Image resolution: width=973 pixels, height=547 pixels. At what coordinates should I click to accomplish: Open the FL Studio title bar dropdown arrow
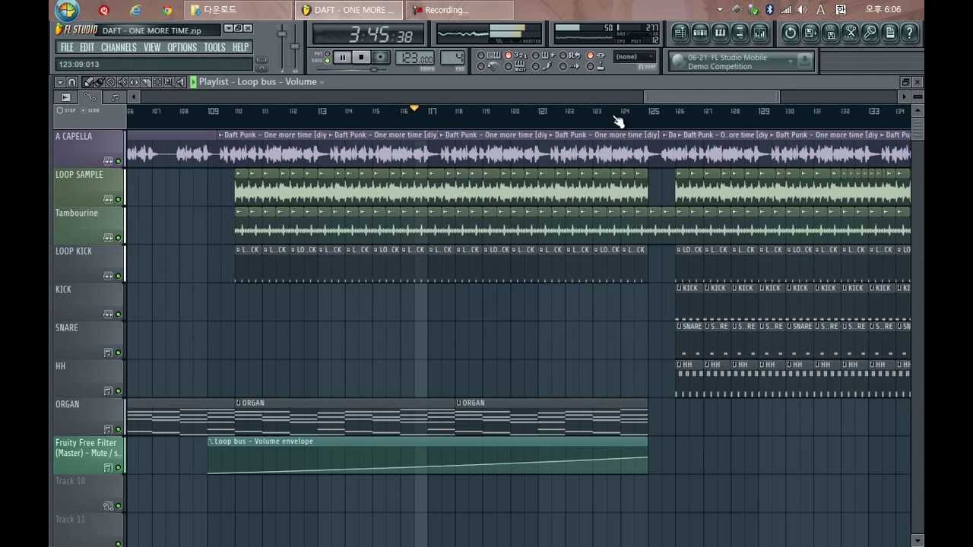click(229, 29)
